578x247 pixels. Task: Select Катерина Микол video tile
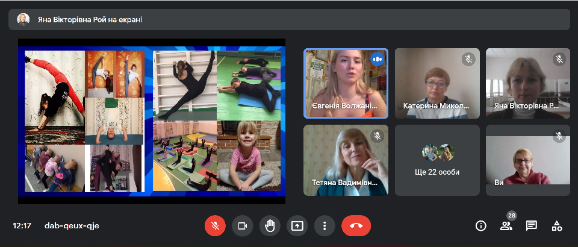coord(437,83)
